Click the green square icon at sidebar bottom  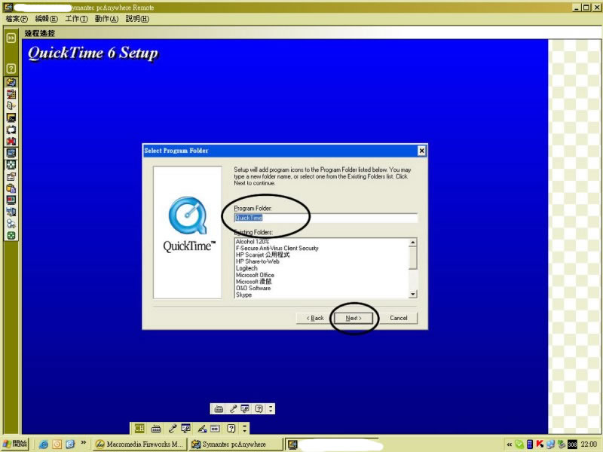tap(11, 236)
